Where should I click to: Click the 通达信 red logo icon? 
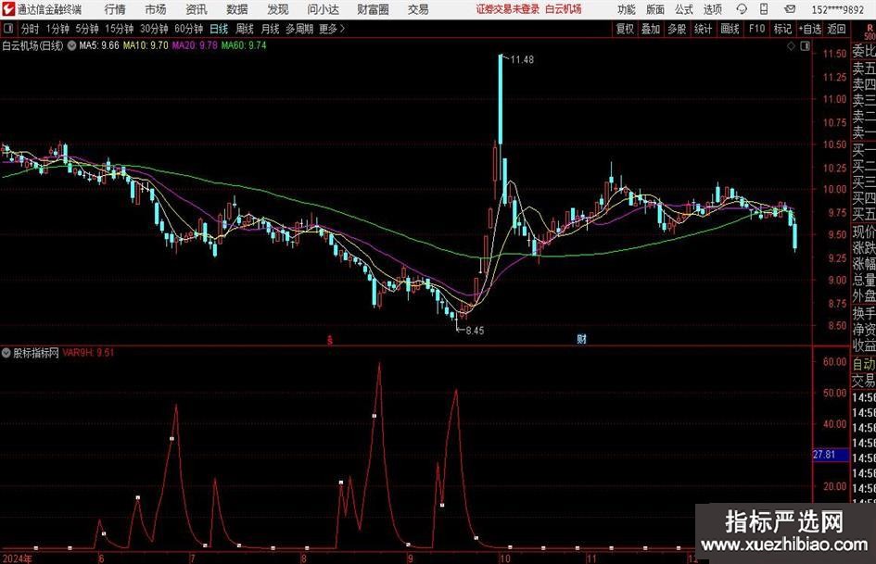point(7,9)
